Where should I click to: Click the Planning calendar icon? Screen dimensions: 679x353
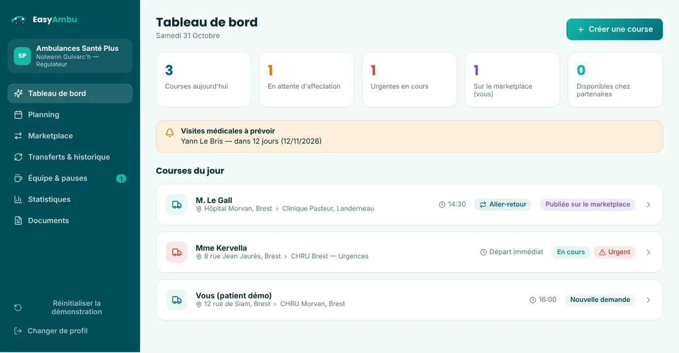click(18, 115)
